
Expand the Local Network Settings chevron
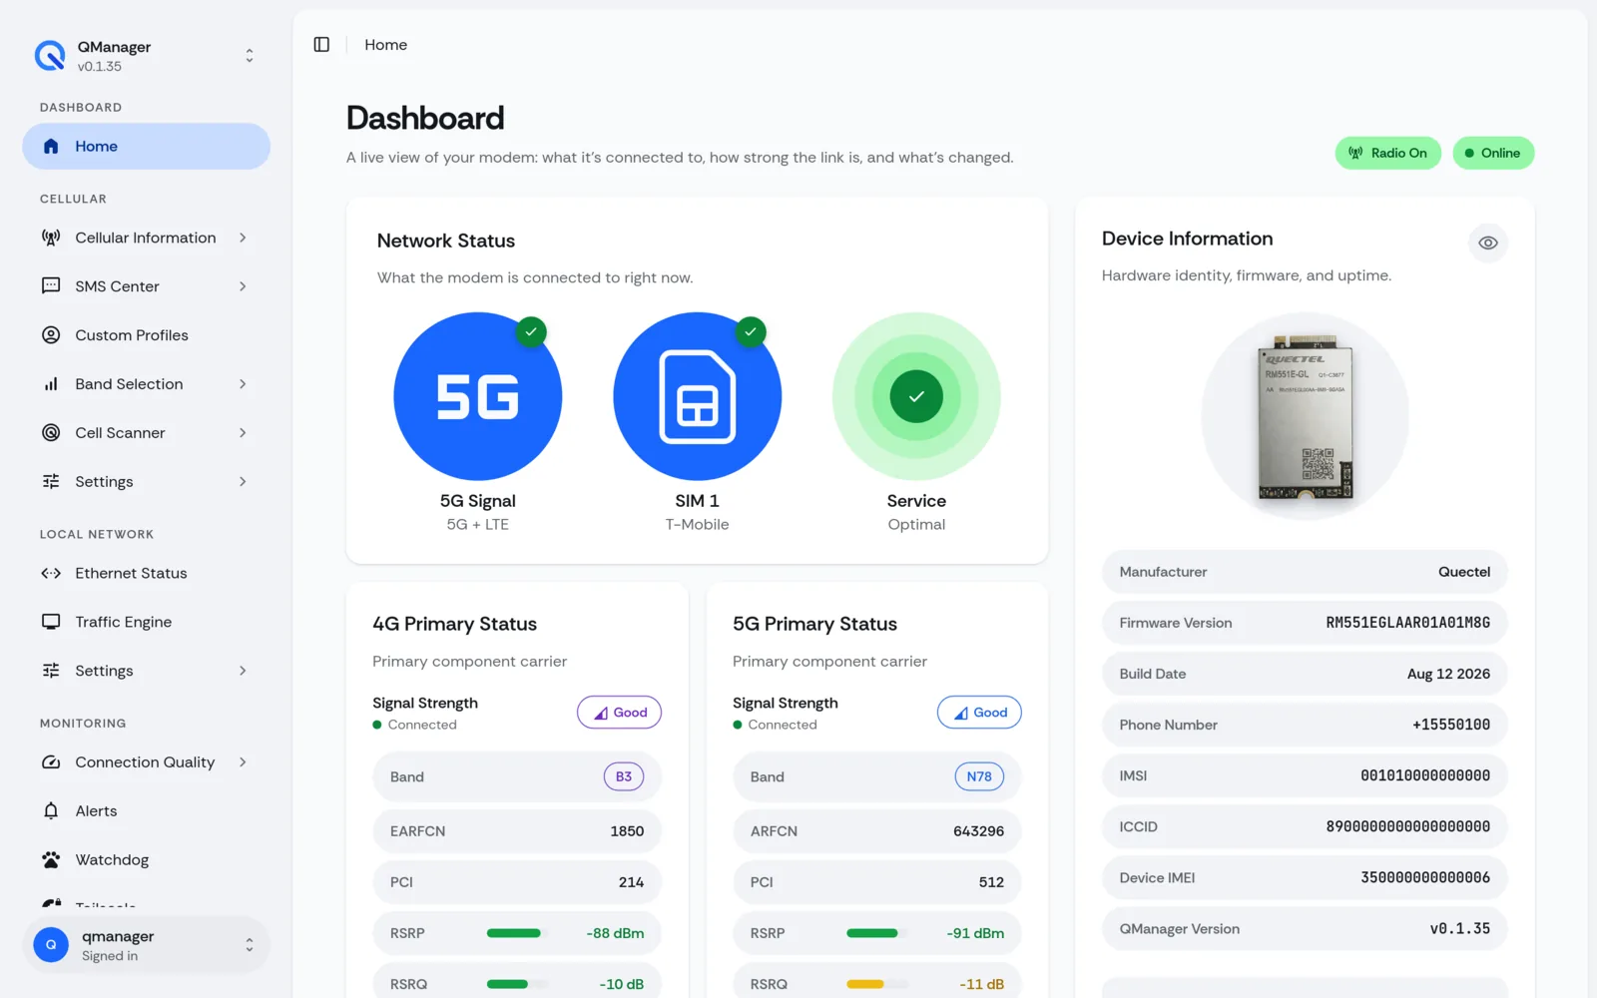[x=243, y=671]
